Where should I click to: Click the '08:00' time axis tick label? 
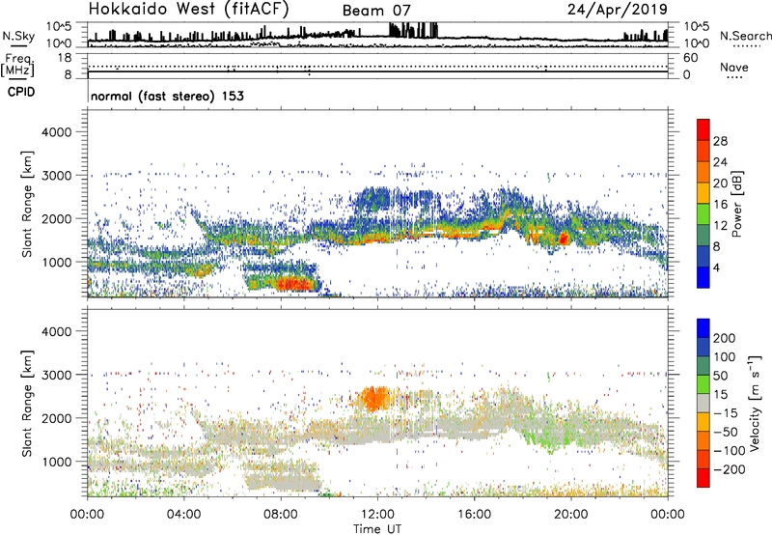(x=281, y=515)
